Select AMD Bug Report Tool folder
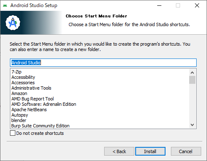Screen dimensions: 207x161 [x=33, y=99]
